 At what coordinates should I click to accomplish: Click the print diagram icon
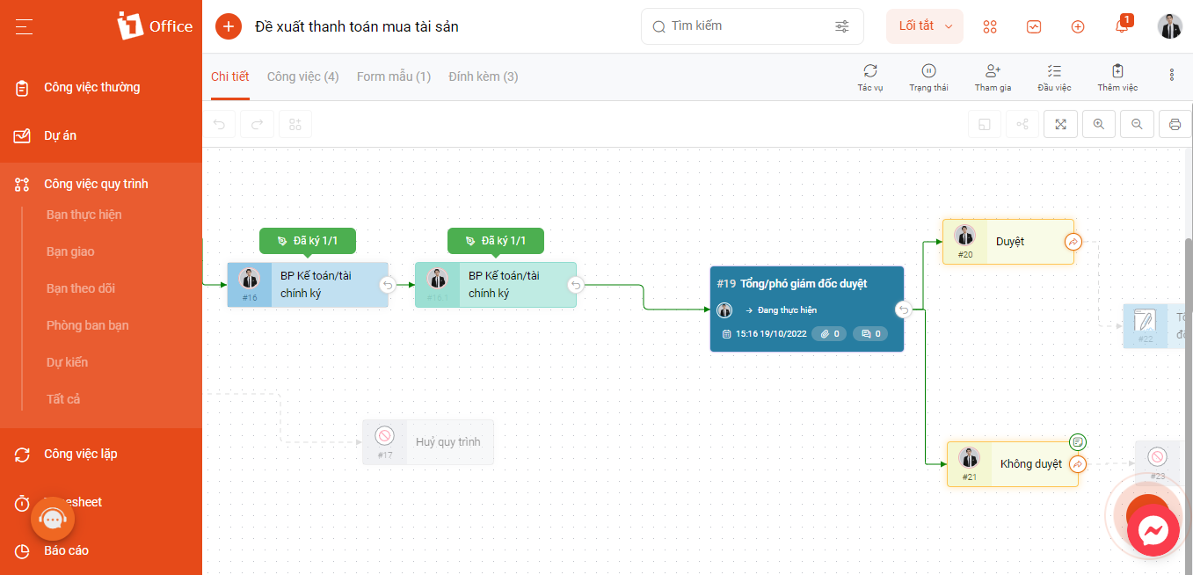[x=1175, y=125]
